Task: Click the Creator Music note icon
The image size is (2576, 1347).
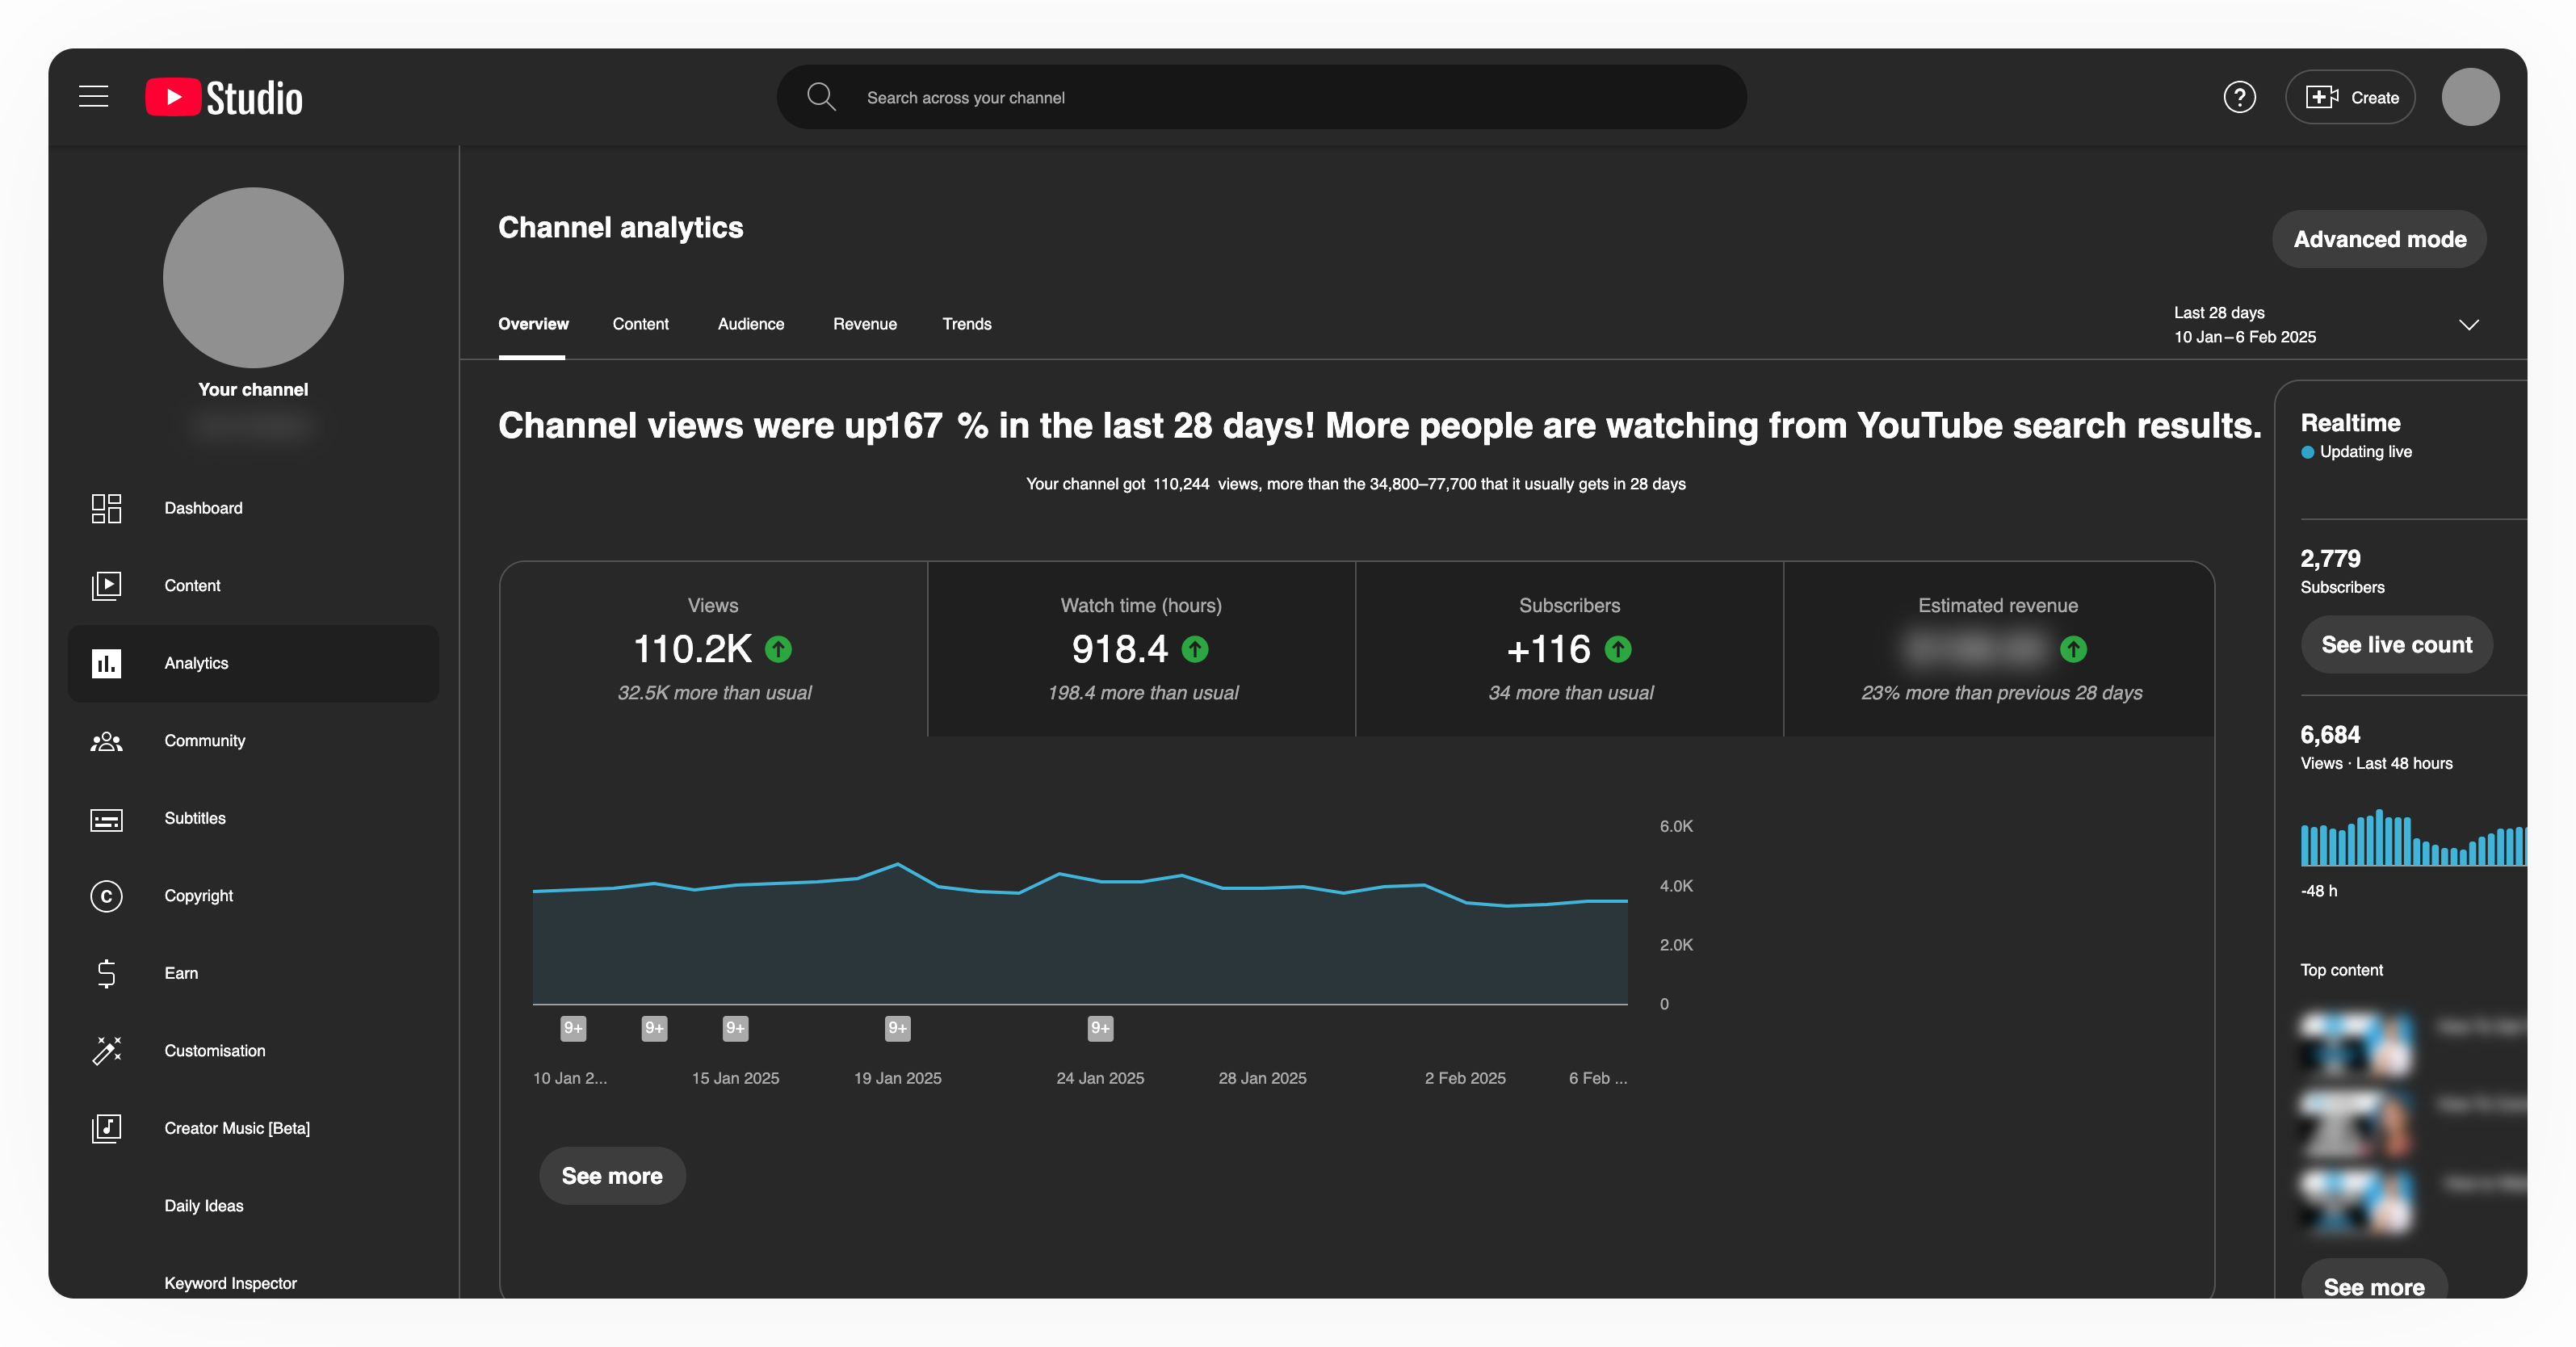Action: click(106, 1128)
